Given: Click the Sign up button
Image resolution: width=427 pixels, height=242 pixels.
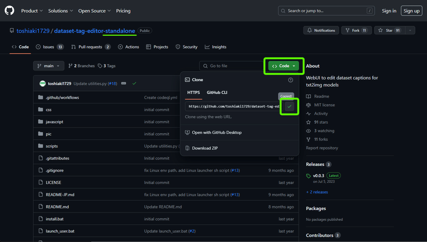Looking at the screenshot, I should (x=411, y=11).
